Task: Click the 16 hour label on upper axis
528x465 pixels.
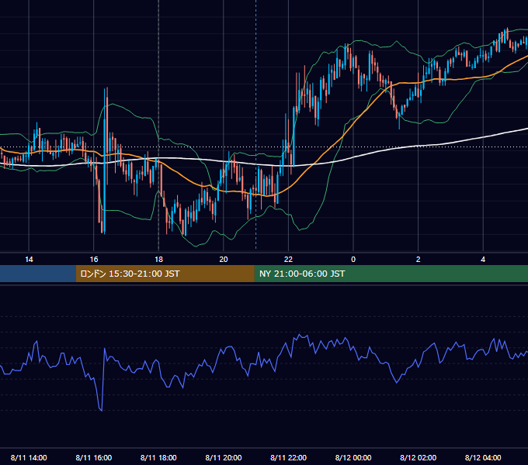Action: coord(94,260)
